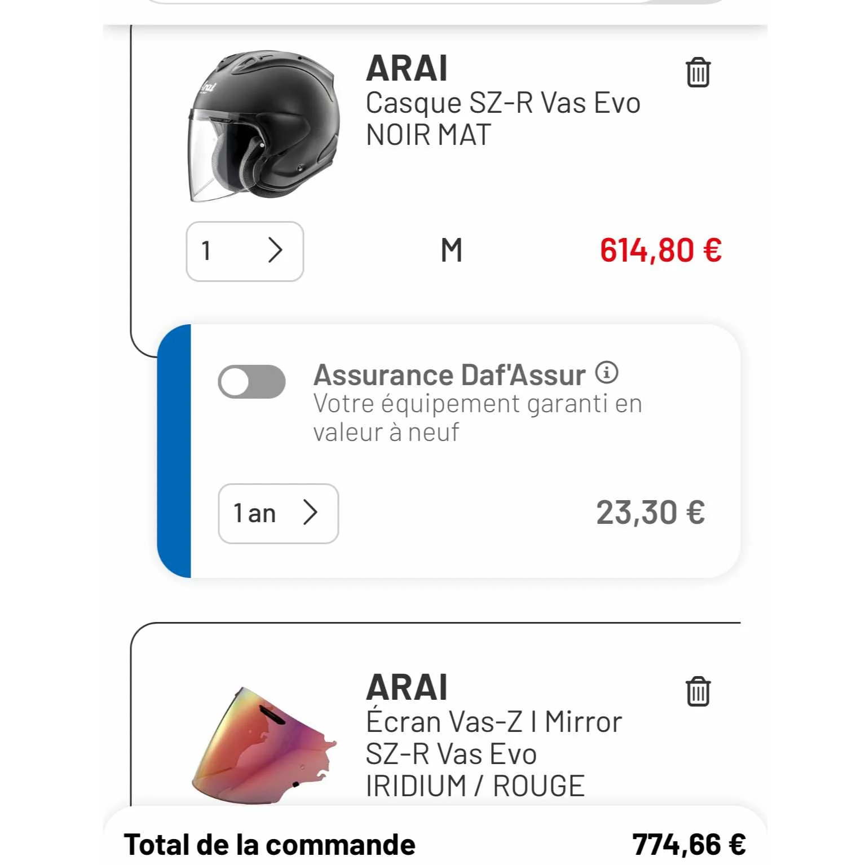Open the helmet quantity selector
The width and height of the screenshot is (865, 865).
pos(245,251)
